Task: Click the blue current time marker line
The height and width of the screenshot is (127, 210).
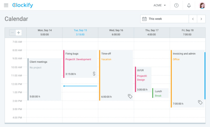Action: (x=80, y=86)
